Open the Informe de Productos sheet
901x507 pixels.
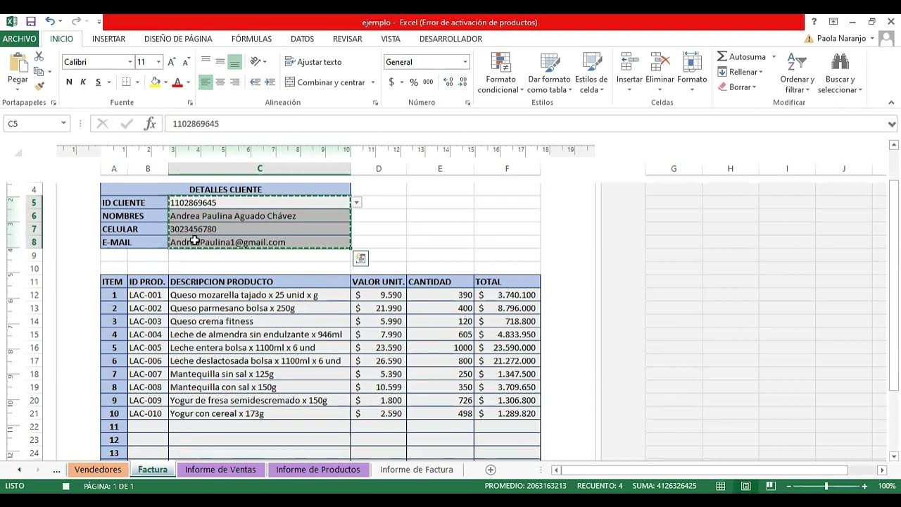(x=318, y=470)
